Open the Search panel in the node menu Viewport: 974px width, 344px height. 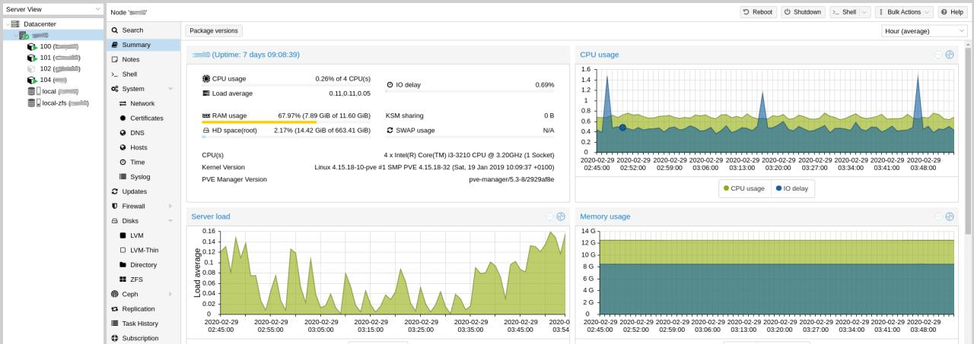pos(132,30)
